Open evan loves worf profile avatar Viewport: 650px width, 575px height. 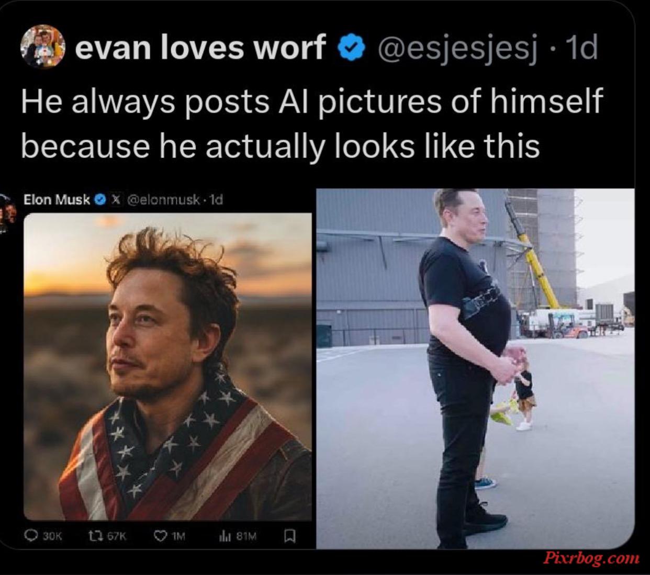pyautogui.click(x=42, y=47)
